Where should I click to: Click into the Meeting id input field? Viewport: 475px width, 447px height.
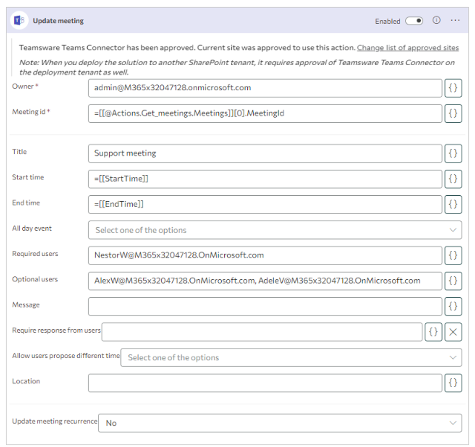265,114
